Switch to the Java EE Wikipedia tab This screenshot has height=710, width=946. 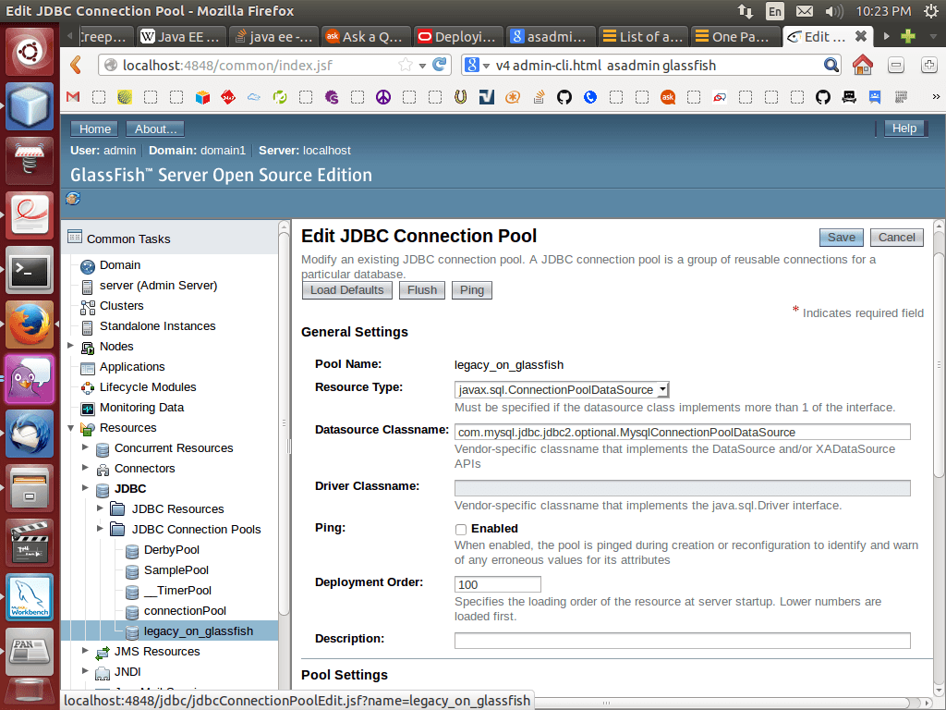coord(181,37)
